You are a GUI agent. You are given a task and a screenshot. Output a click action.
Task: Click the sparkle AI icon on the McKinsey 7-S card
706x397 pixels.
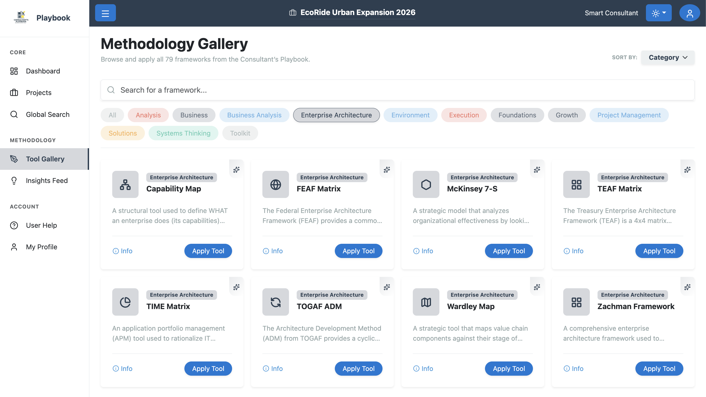click(x=537, y=169)
